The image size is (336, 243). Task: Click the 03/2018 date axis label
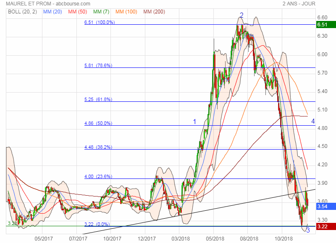click(181, 238)
